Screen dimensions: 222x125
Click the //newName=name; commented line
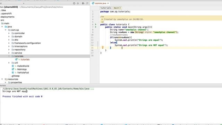click(119, 35)
